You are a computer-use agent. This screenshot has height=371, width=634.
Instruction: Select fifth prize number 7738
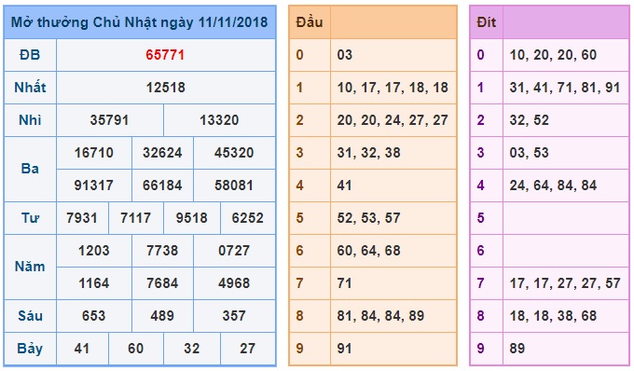(x=162, y=251)
